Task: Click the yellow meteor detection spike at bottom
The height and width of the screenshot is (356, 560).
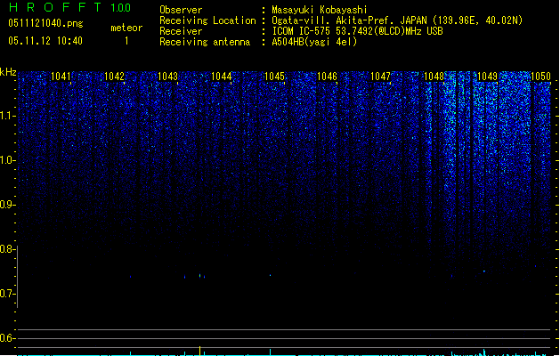Action: click(200, 351)
